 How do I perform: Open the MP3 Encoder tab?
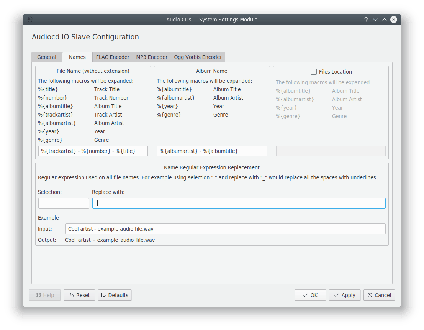pyautogui.click(x=152, y=57)
